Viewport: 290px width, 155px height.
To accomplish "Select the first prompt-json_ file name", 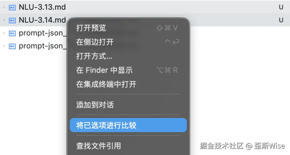I will point(42,33).
